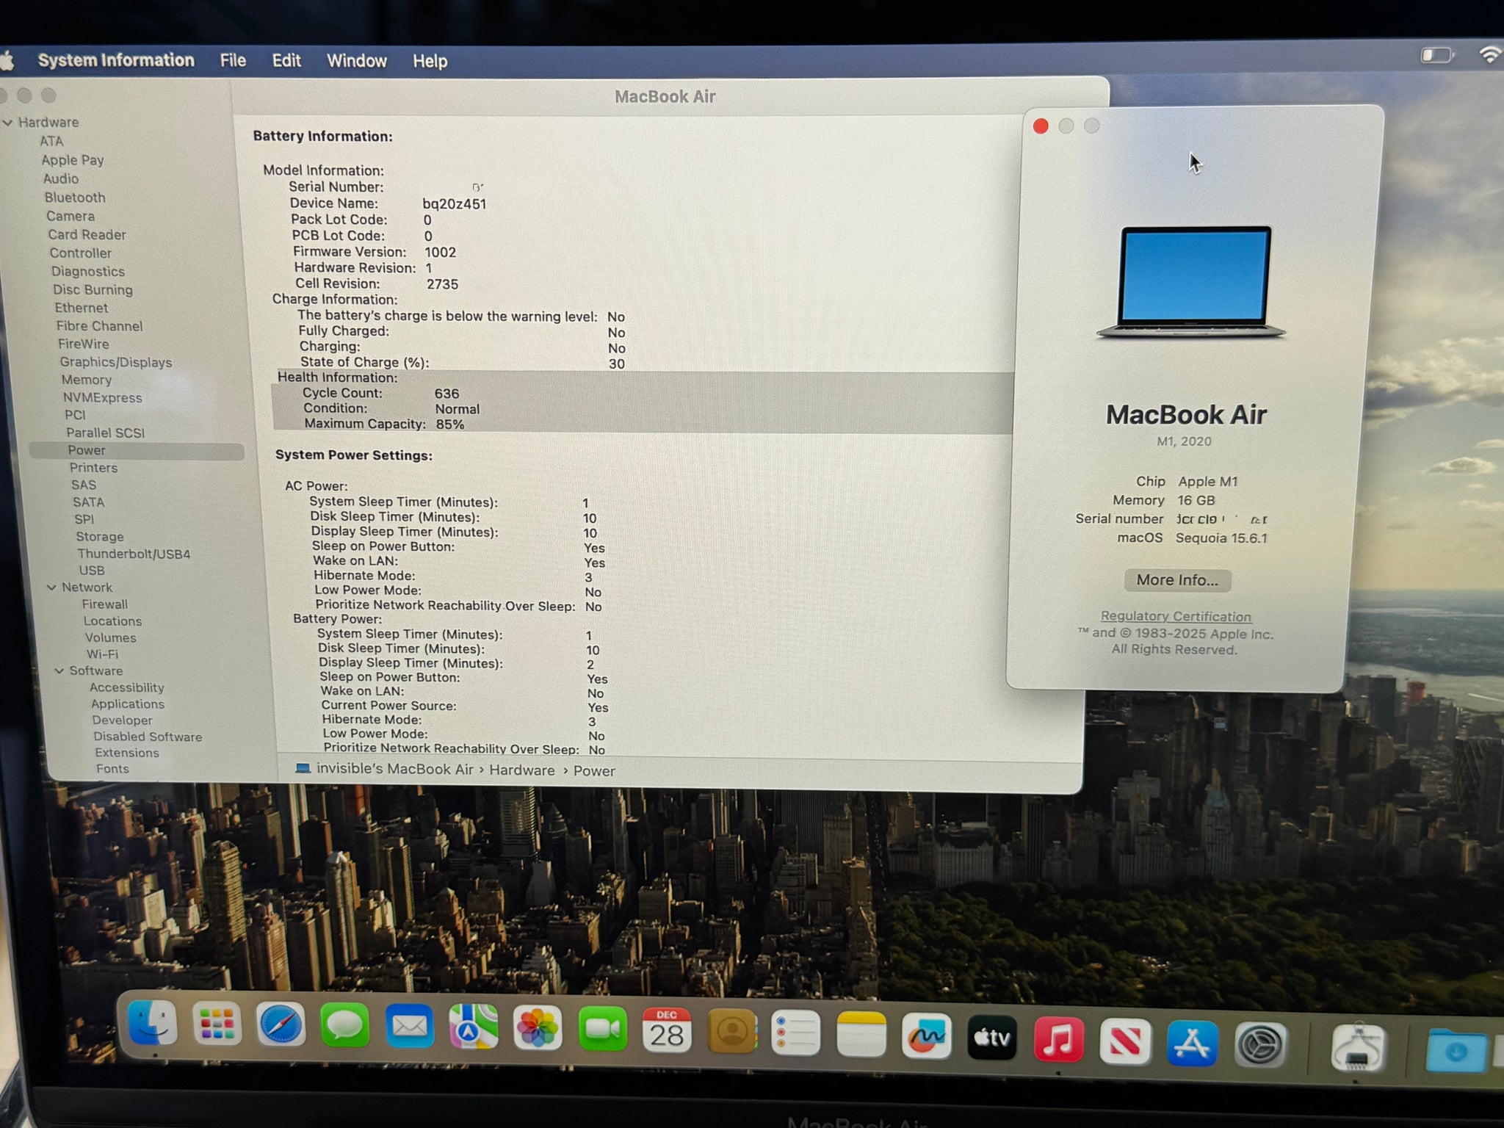
Task: Open System Settings gear icon
Action: pyautogui.click(x=1259, y=1045)
